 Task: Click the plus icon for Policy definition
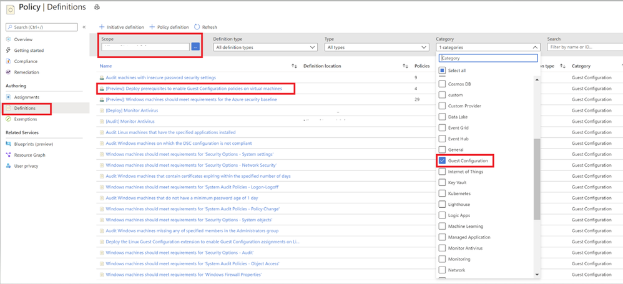point(152,27)
